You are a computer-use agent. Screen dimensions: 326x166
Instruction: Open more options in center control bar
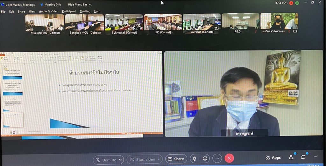pos(217,159)
